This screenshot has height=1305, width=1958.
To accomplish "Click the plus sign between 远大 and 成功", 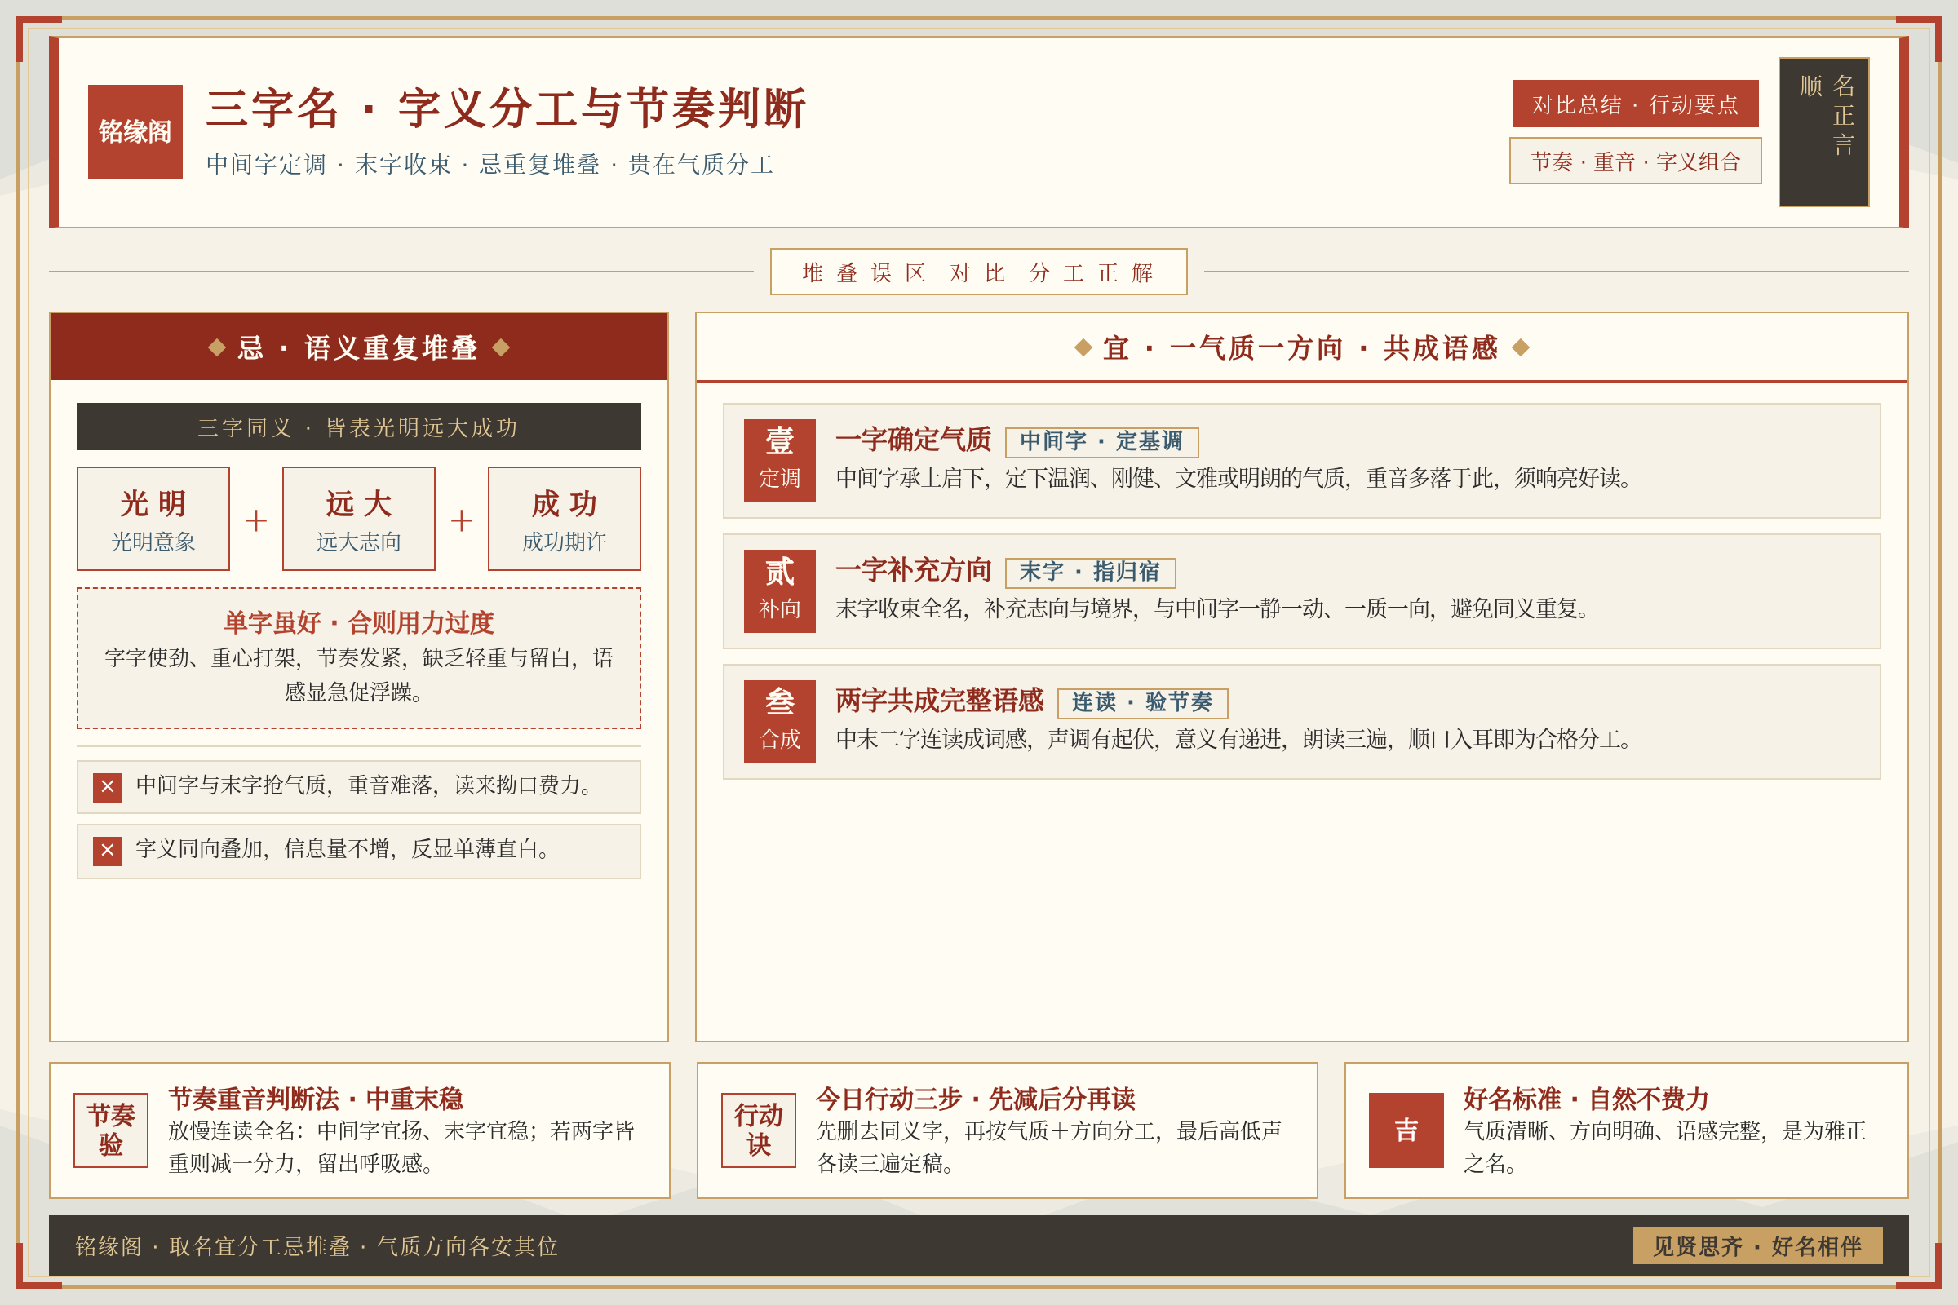I will click(461, 521).
